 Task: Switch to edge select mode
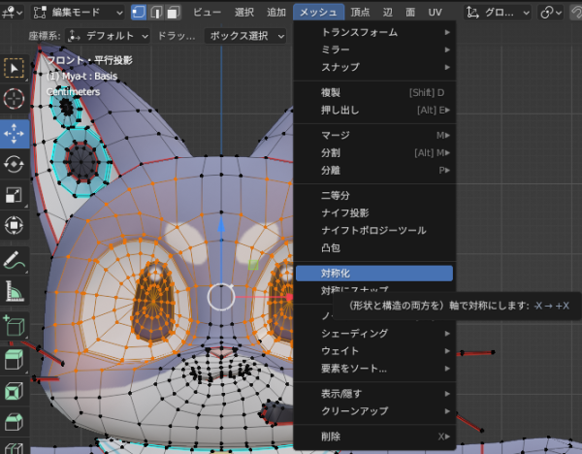(154, 13)
